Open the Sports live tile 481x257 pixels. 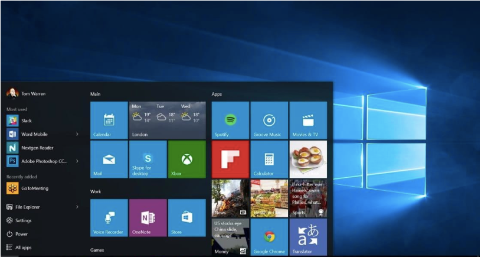pos(308,199)
